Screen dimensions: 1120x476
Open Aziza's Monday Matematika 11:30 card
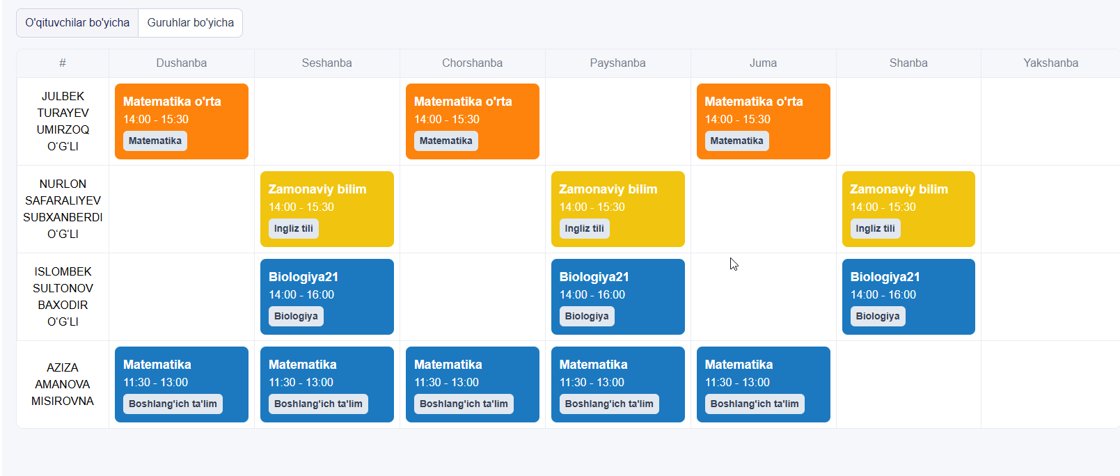click(181, 374)
